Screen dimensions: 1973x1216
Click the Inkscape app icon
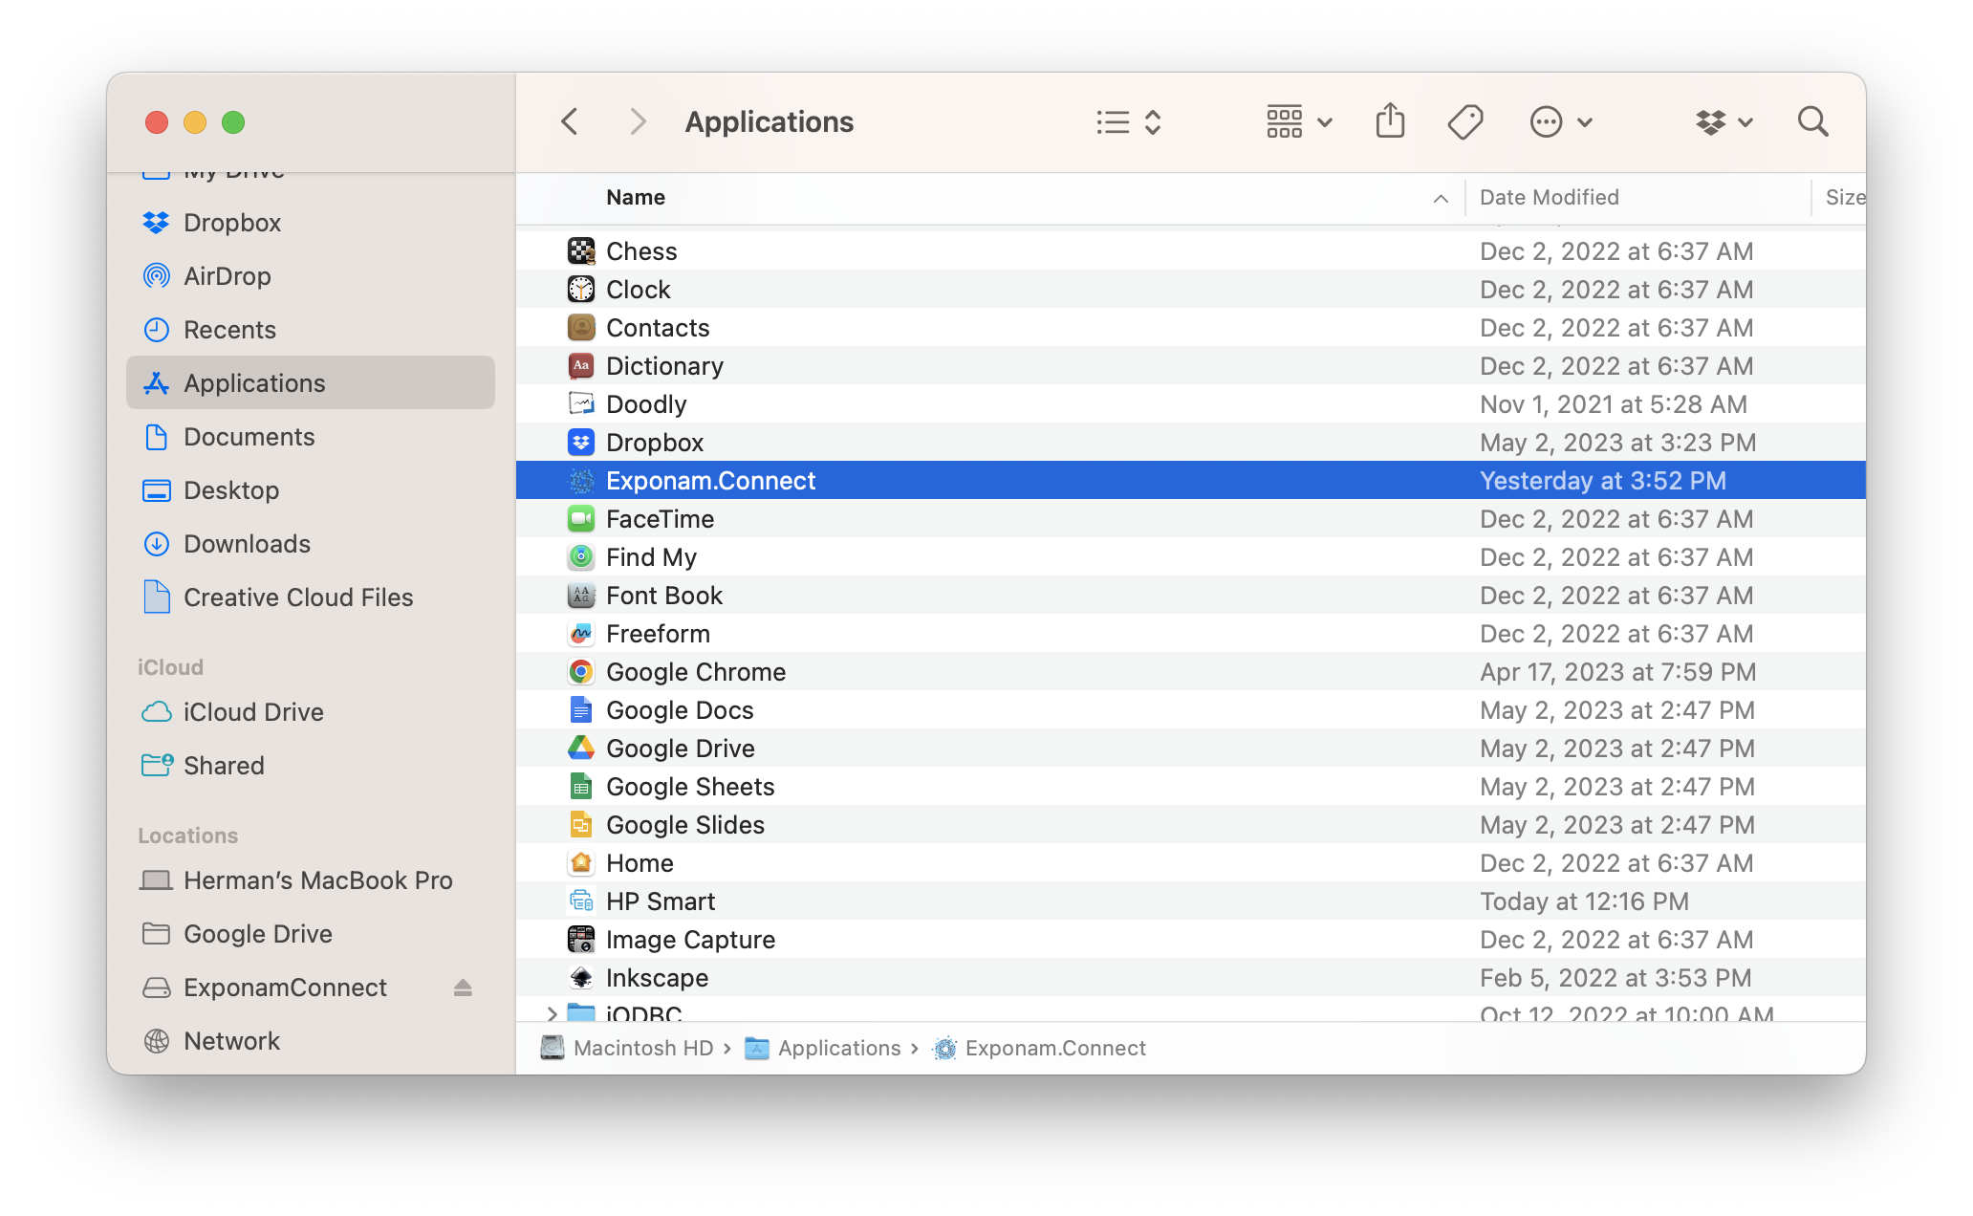[581, 978]
